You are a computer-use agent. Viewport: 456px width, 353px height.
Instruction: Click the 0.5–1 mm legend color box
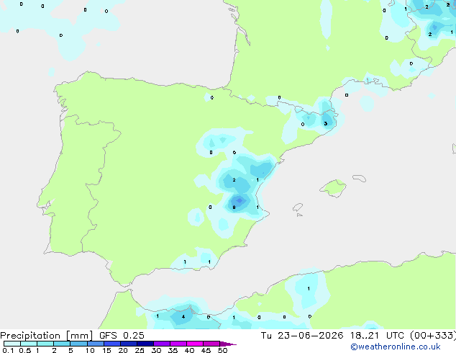pos(29,344)
